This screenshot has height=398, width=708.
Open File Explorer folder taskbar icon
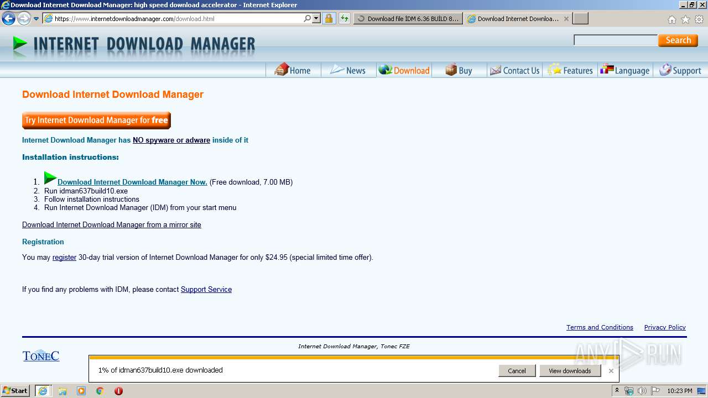click(x=63, y=391)
